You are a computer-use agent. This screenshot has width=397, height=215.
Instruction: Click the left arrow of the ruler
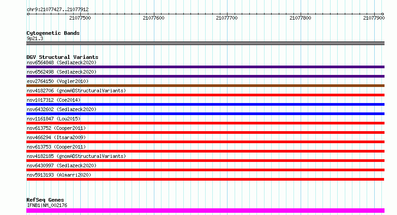(28, 14)
